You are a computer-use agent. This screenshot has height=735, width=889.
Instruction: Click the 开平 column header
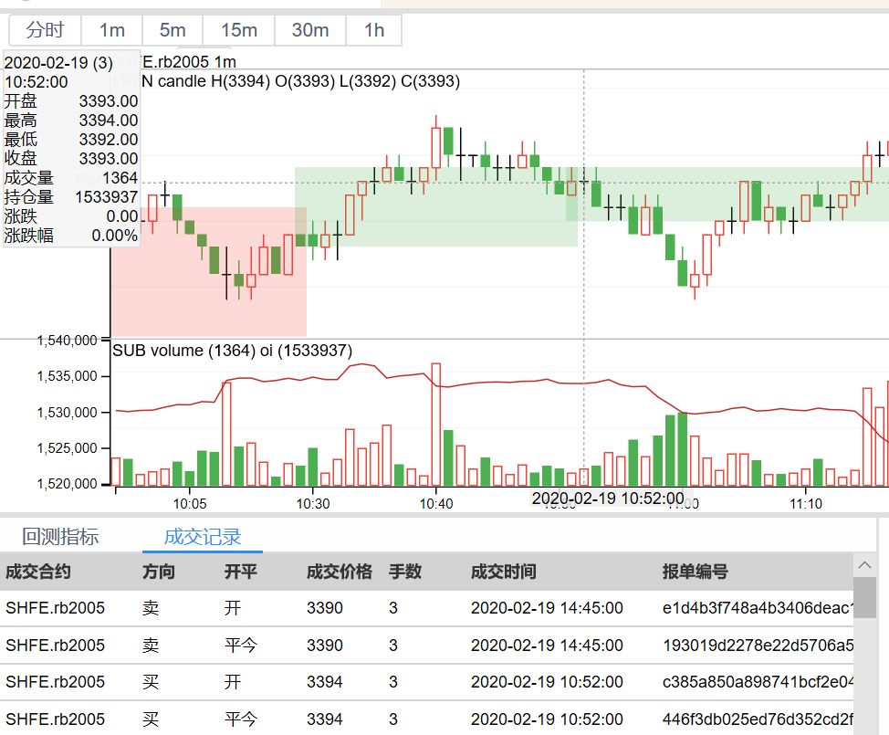240,572
